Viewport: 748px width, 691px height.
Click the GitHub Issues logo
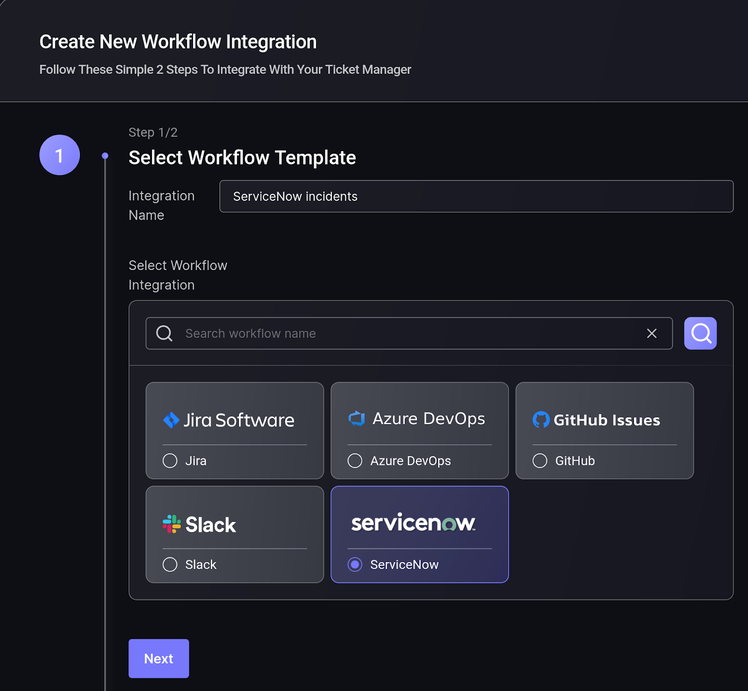point(597,420)
